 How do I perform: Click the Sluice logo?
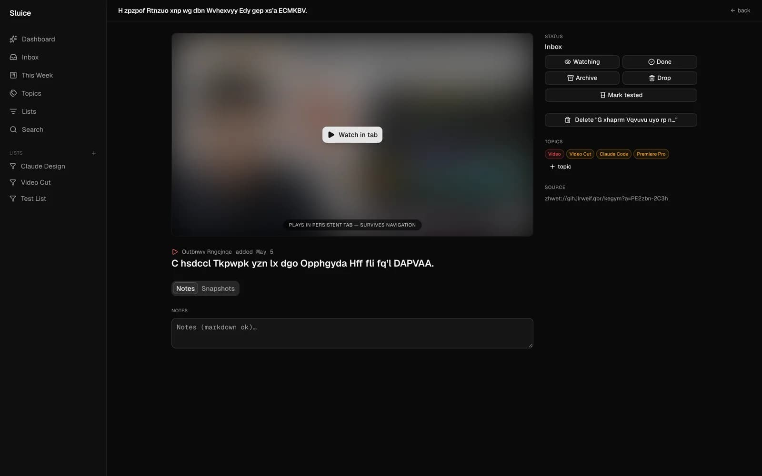pos(20,13)
